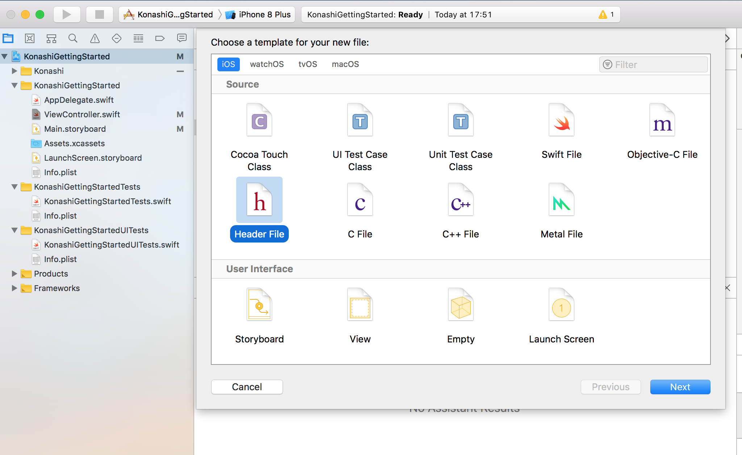The height and width of the screenshot is (455, 742).
Task: Select the Swift File template icon
Action: 561,121
